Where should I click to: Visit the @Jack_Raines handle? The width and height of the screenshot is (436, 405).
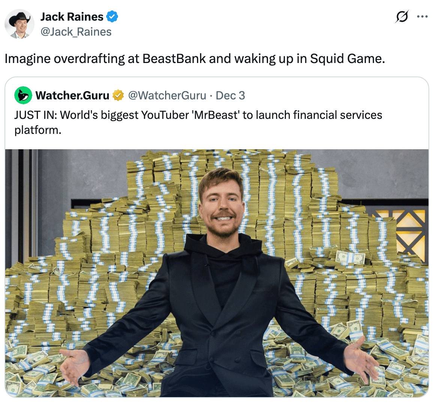coord(76,32)
